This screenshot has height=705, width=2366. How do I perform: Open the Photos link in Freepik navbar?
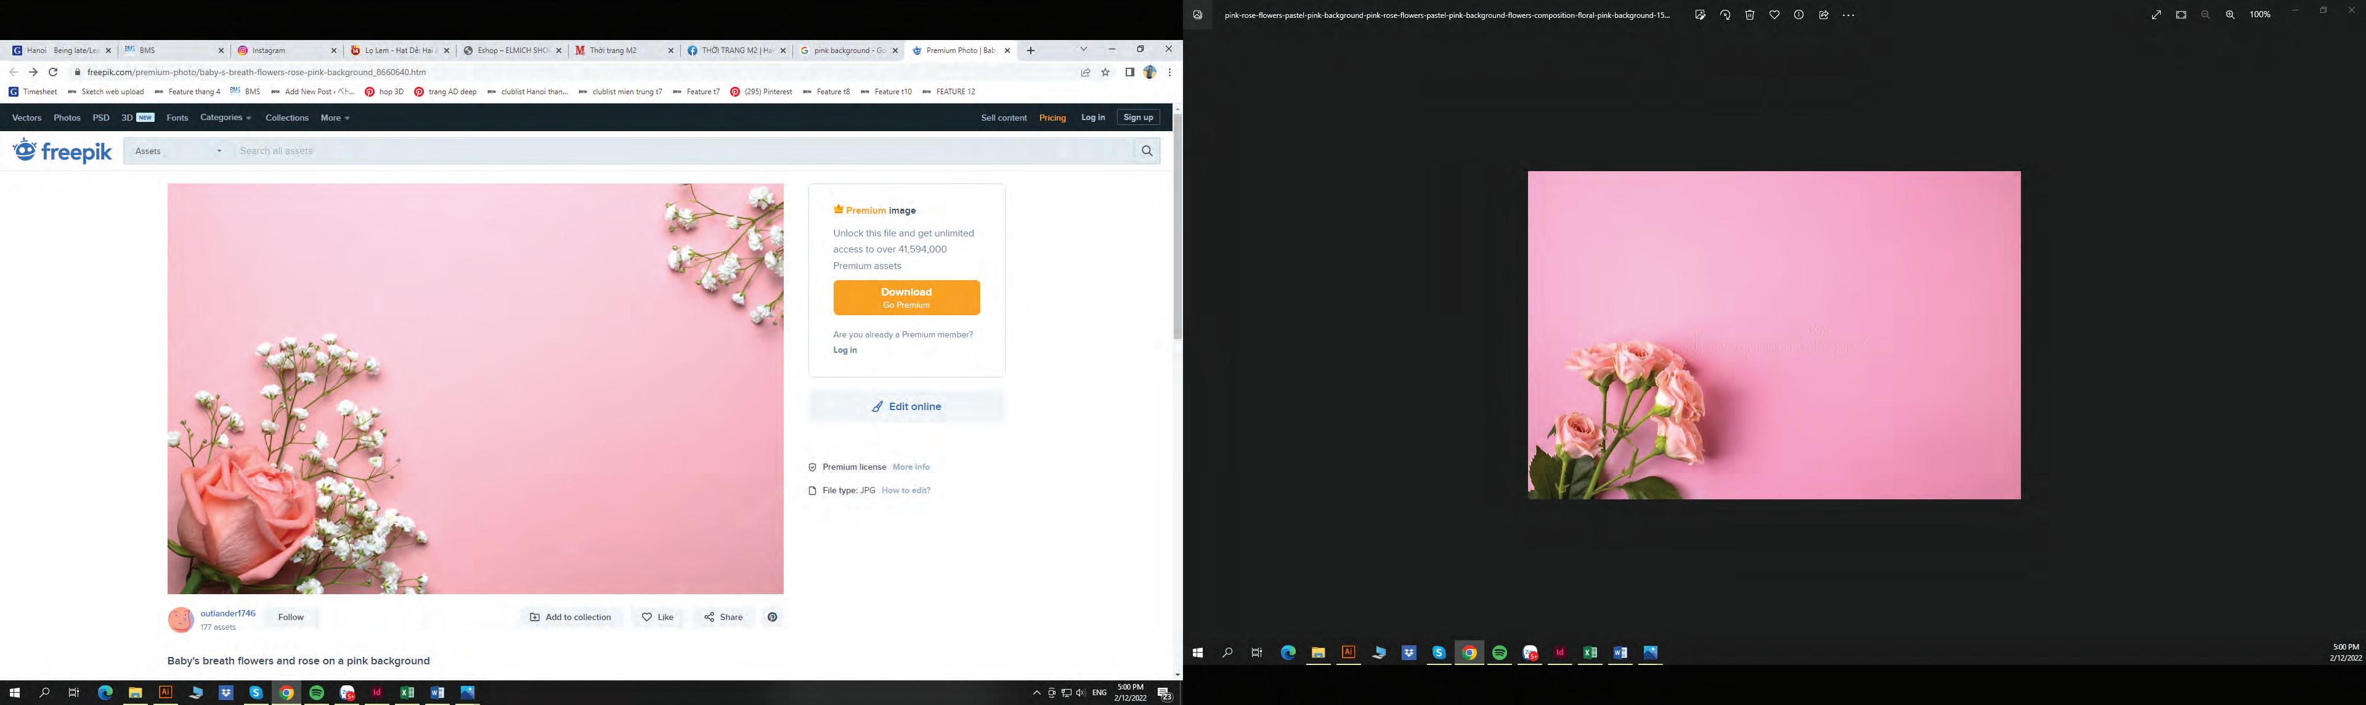tap(67, 118)
